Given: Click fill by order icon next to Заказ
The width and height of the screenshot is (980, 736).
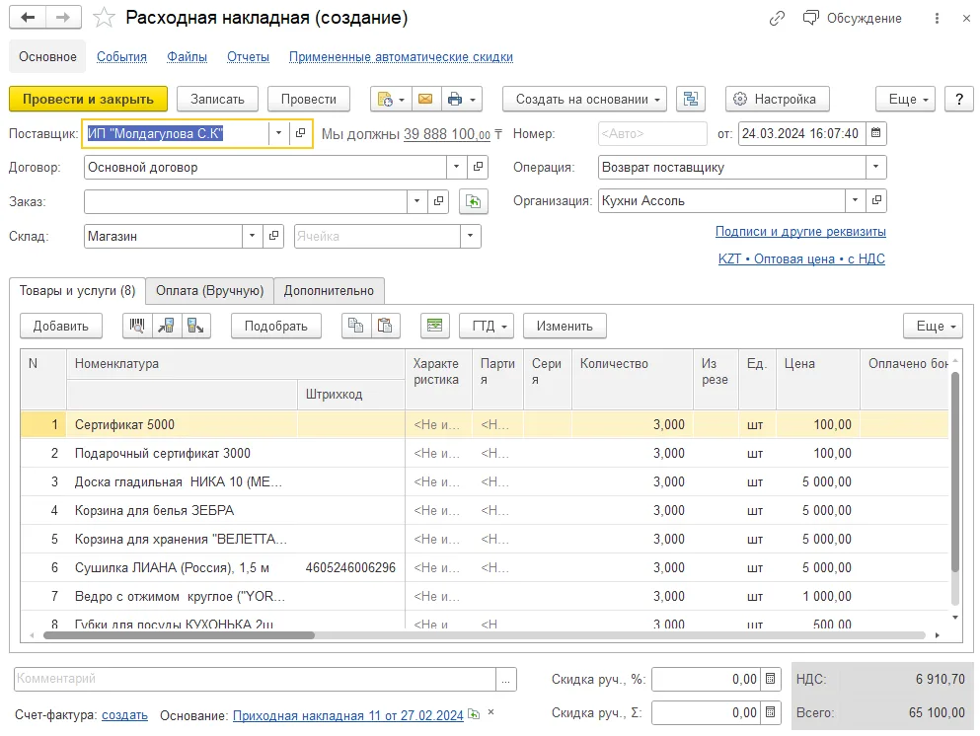Looking at the screenshot, I should click(x=473, y=201).
